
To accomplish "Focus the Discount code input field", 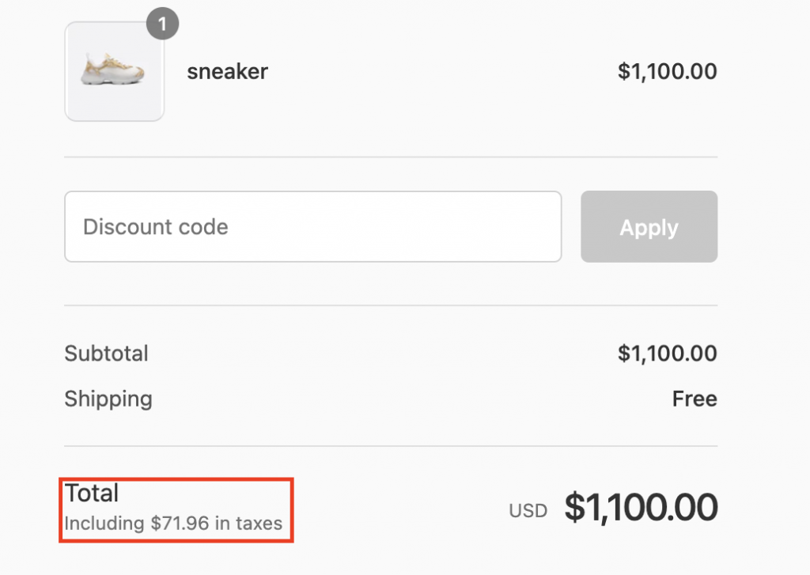I will (x=312, y=227).
